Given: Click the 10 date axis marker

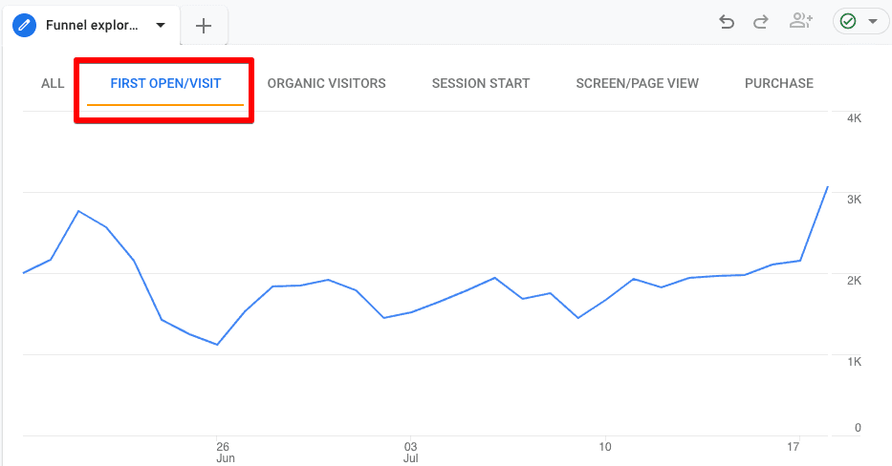Looking at the screenshot, I should (x=605, y=447).
